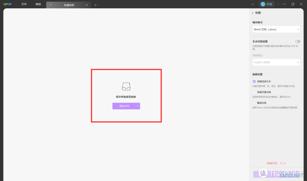Image resolution: width=307 pixels, height=181 pixels.
Task: Click the user avatar C icon
Action: (x=263, y=4)
